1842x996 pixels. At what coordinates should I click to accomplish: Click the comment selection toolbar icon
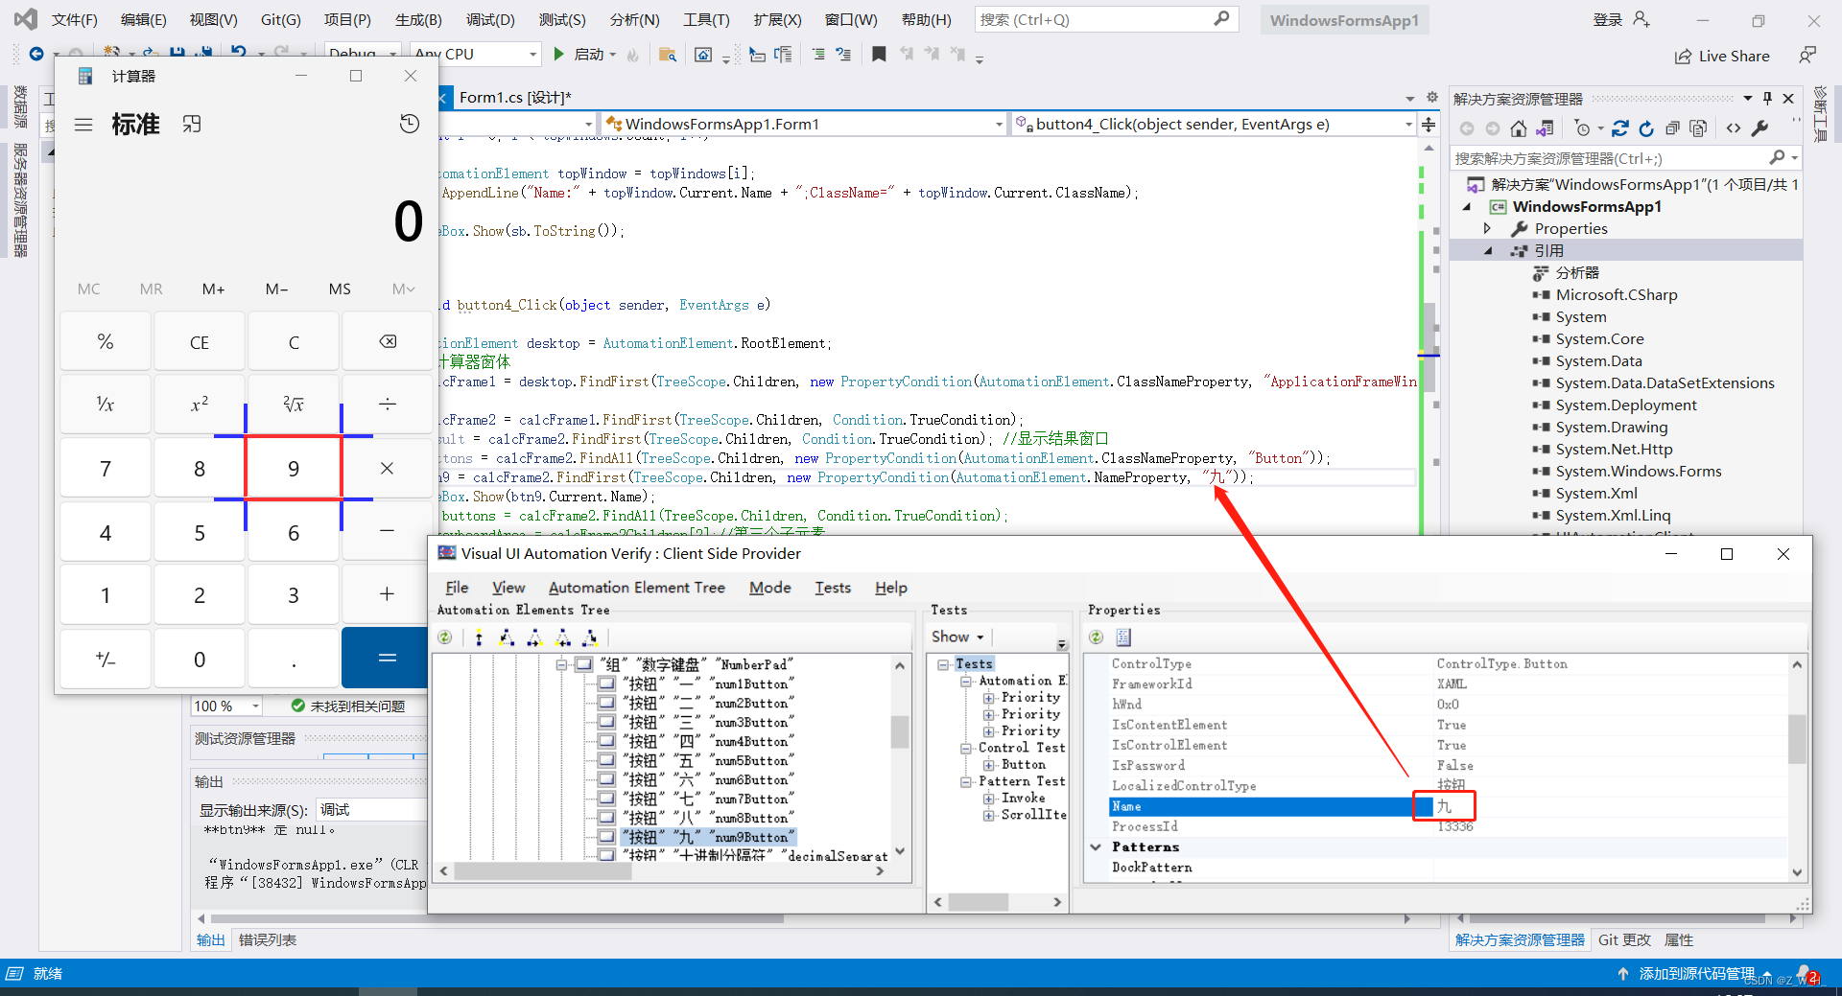(818, 55)
